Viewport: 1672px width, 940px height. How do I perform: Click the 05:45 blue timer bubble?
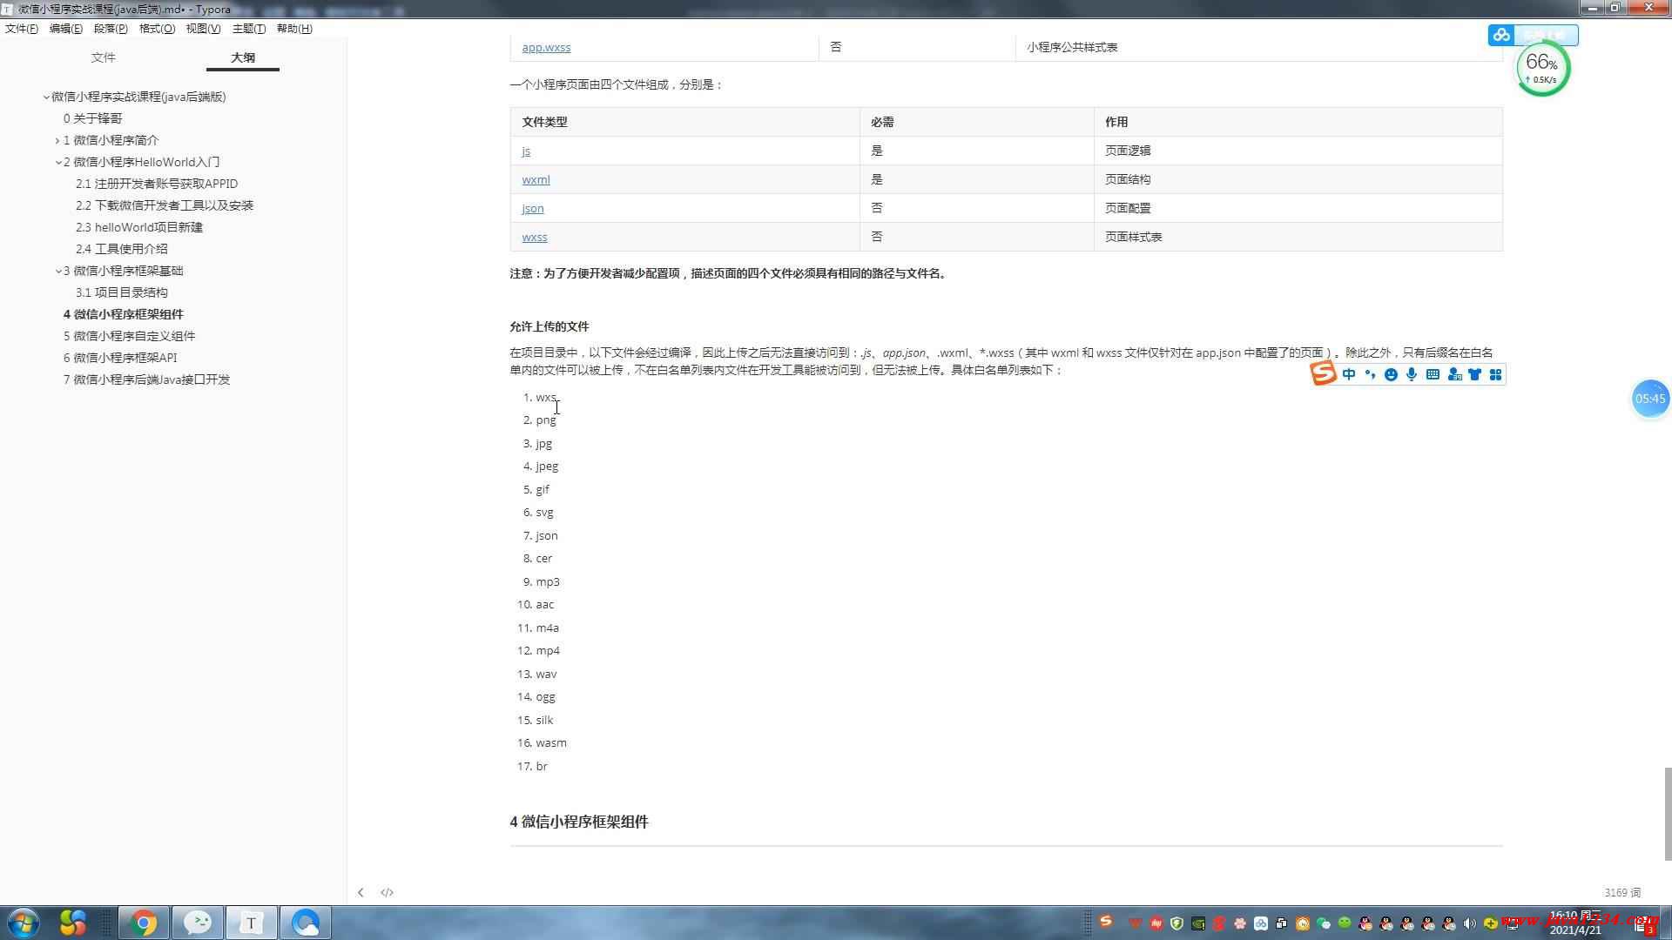point(1650,399)
